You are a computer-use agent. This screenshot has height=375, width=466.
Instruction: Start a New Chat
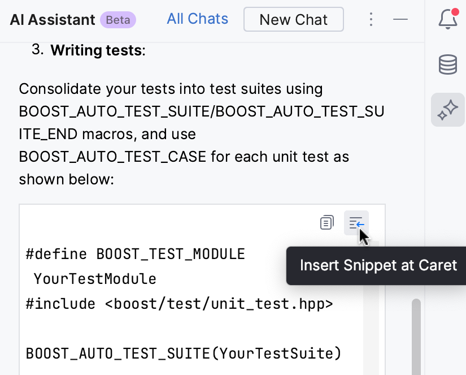293,19
